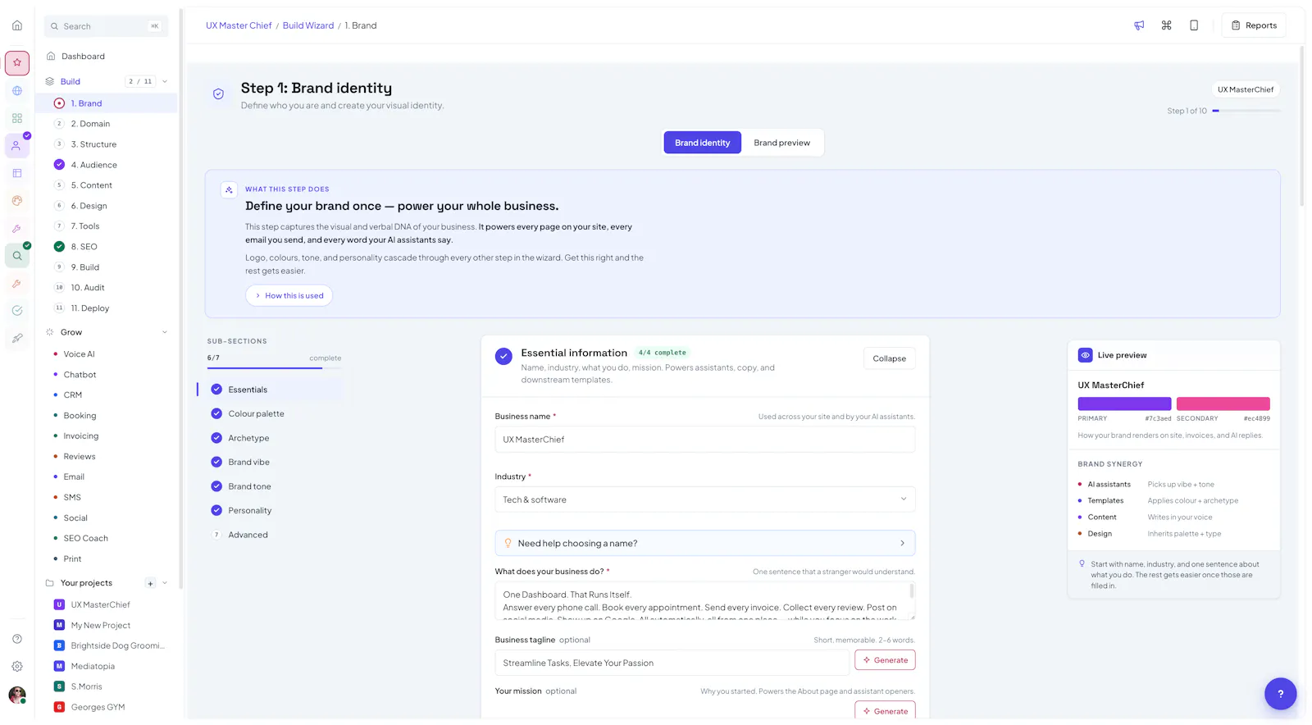Select the Brand identity tab
The width and height of the screenshot is (1312, 725).
[x=702, y=143]
